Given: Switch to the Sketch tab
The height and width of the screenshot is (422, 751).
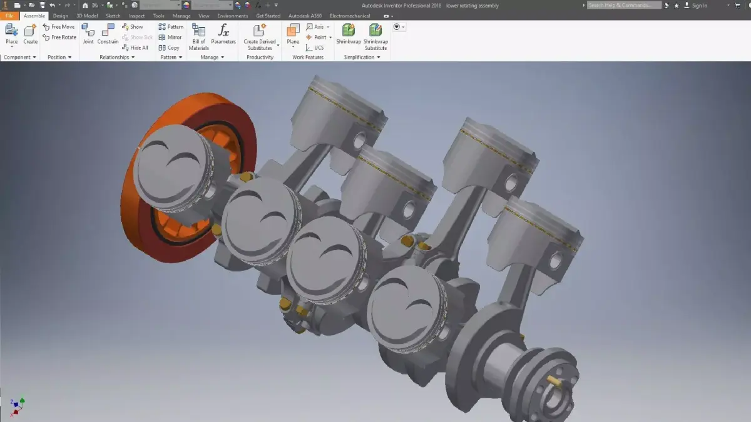Looking at the screenshot, I should click(113, 16).
